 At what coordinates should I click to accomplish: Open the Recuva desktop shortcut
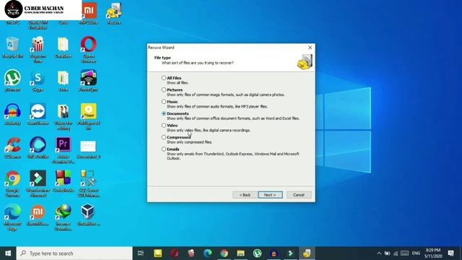(x=114, y=14)
